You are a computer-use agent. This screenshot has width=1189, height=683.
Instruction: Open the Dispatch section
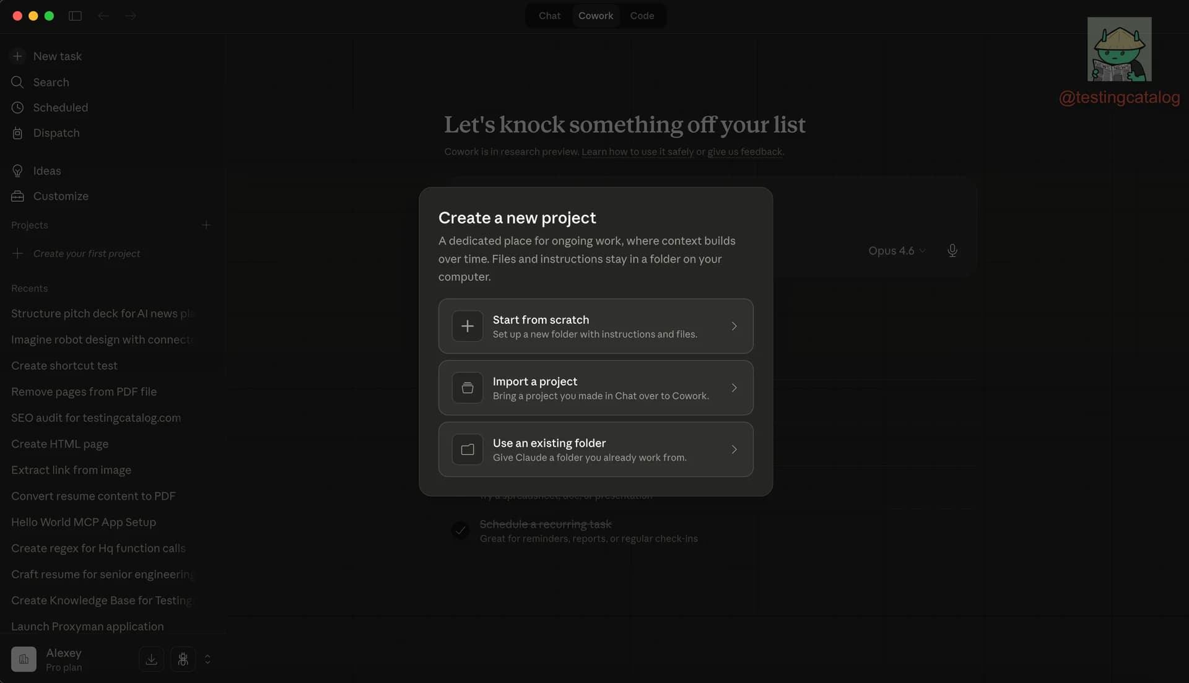(17, 133)
